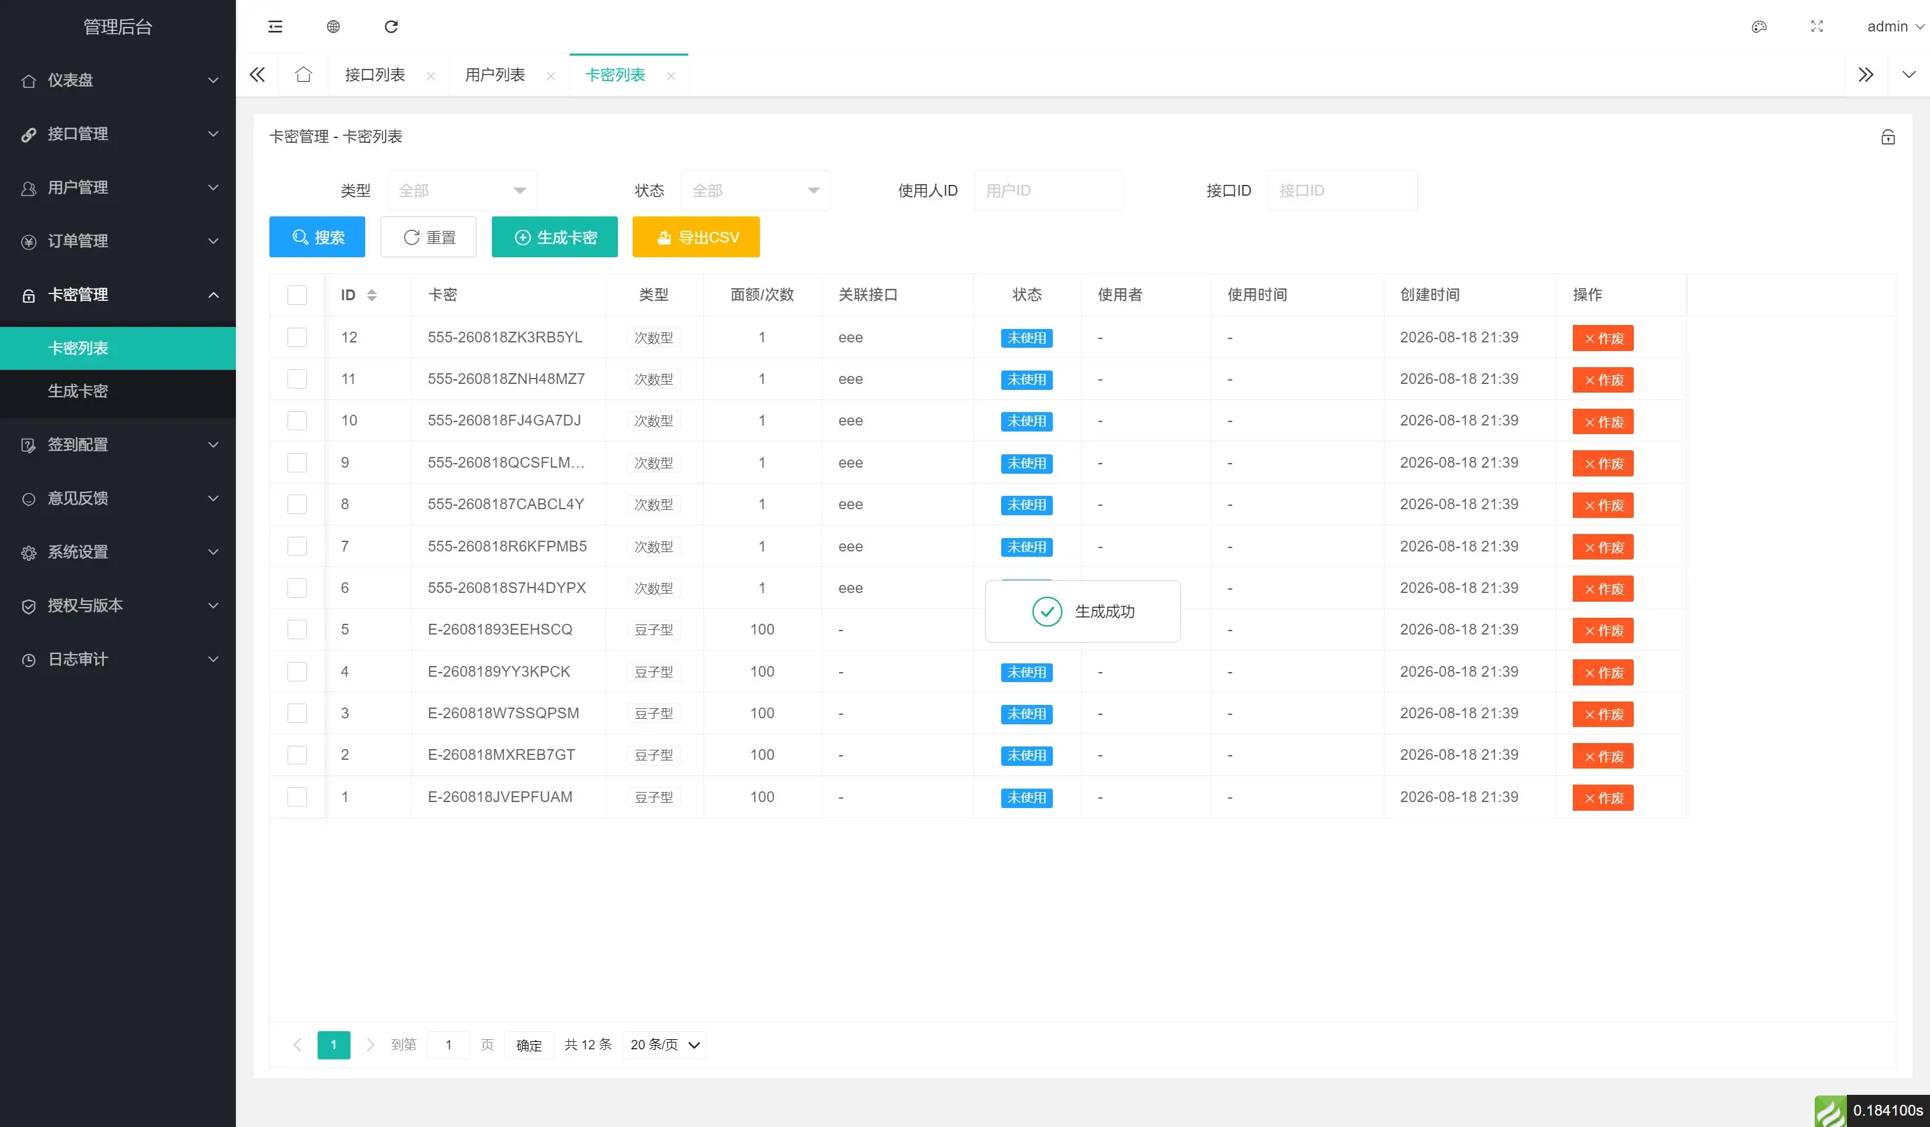Click the 卡密管理 lock icon in the sidebar
Image resolution: width=1930 pixels, height=1127 pixels.
tap(29, 295)
